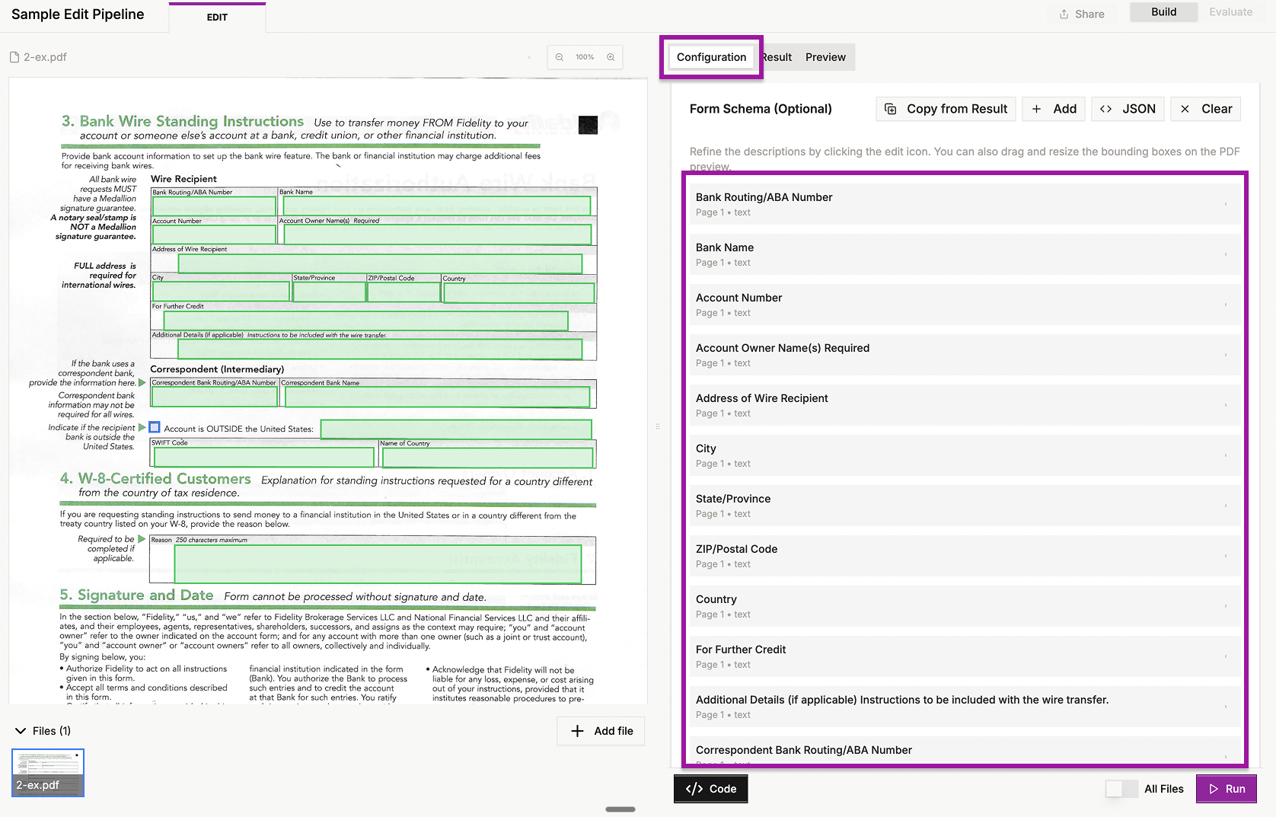The image size is (1276, 817).
Task: Click the Address of Wire Recipient field on PDF
Action: pos(380,263)
